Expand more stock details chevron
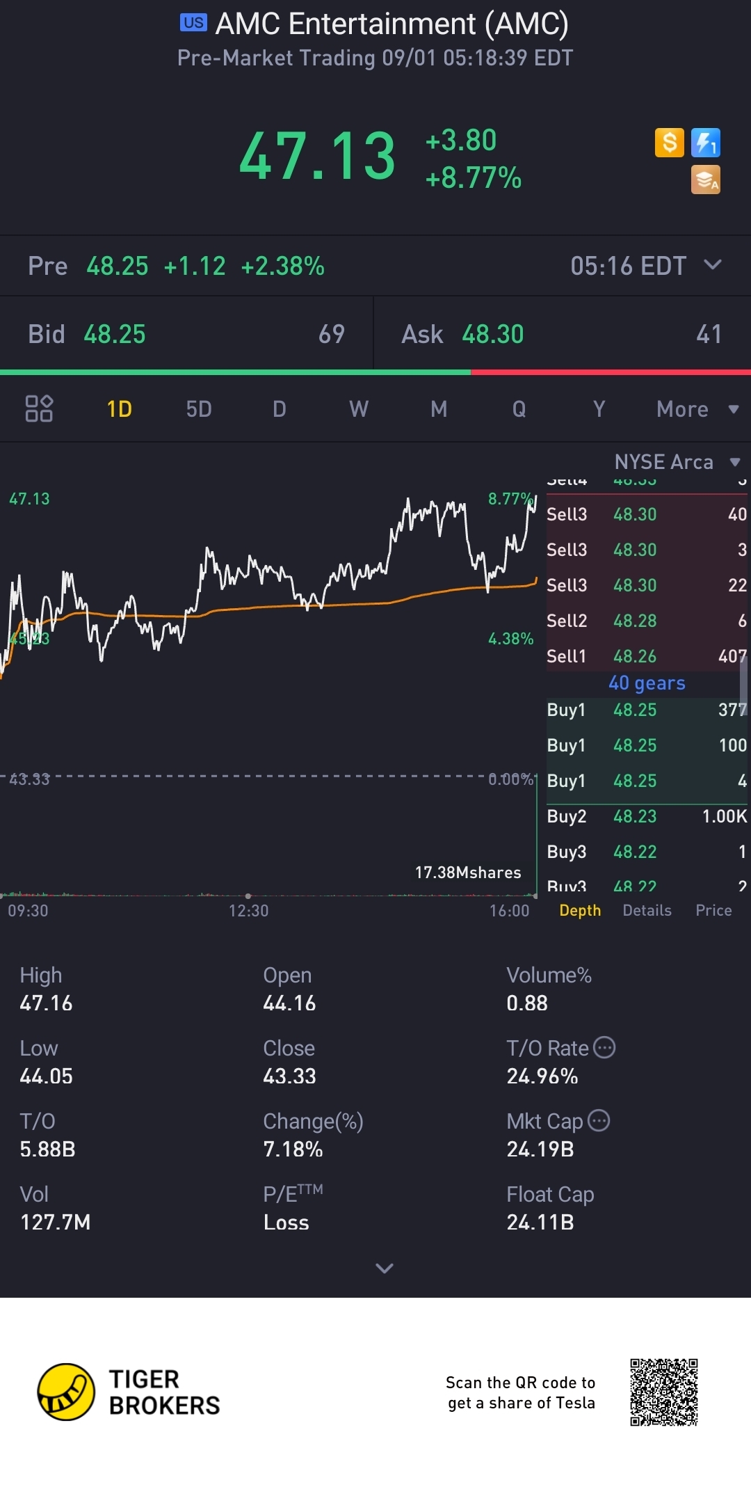This screenshot has height=1487, width=751. pos(385,1268)
